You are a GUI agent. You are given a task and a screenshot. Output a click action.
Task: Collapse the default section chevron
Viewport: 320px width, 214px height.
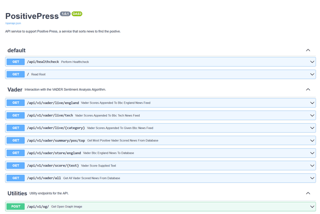tap(308, 50)
